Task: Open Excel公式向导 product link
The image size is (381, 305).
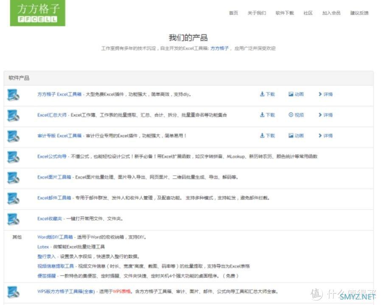Action: pos(52,156)
